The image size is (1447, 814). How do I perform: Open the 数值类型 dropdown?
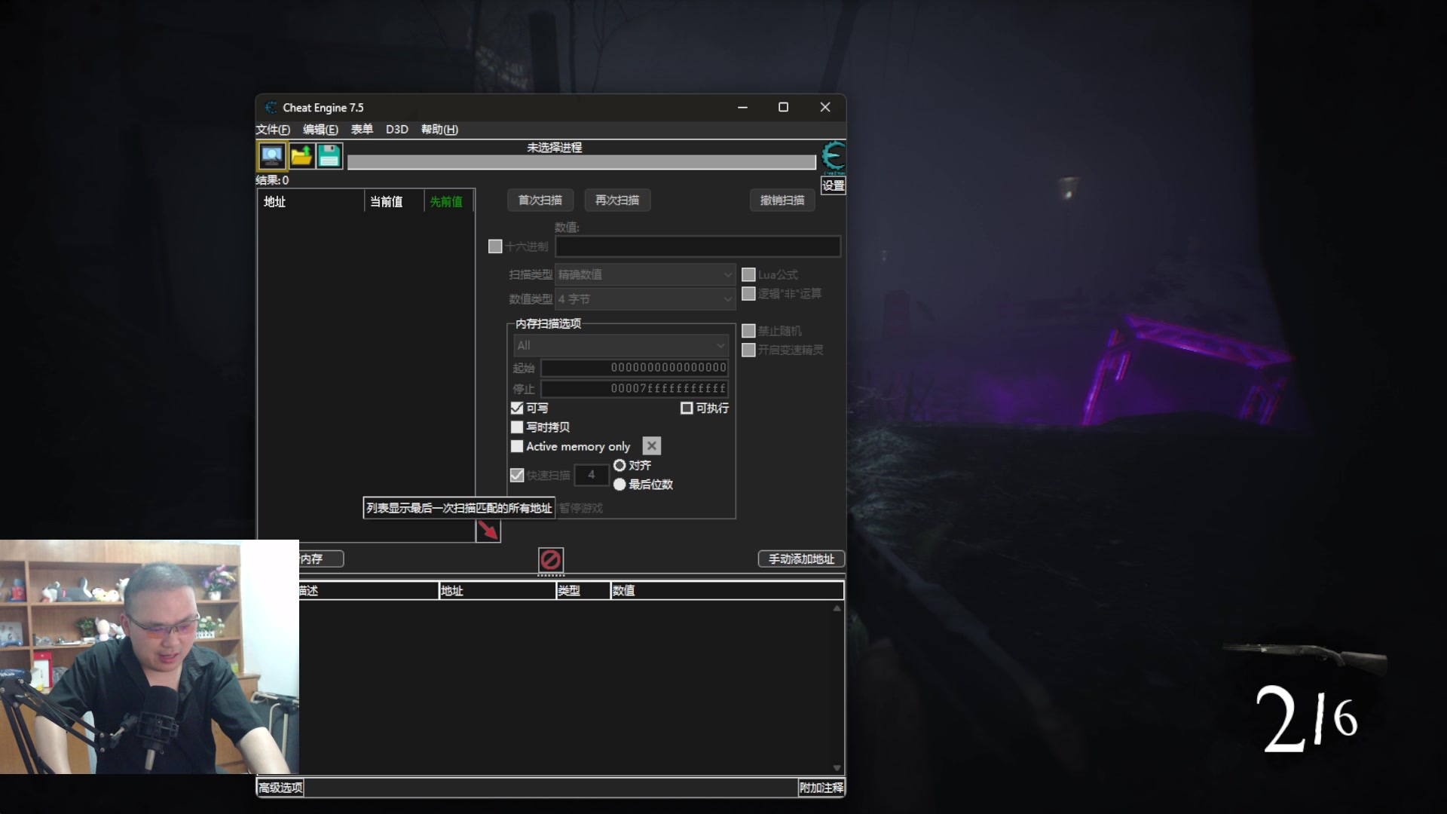pos(645,299)
